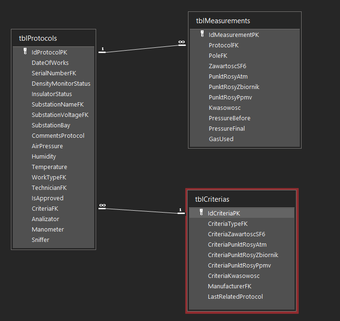Select the IsApproved field
This screenshot has width=340, height=321.
47,198
